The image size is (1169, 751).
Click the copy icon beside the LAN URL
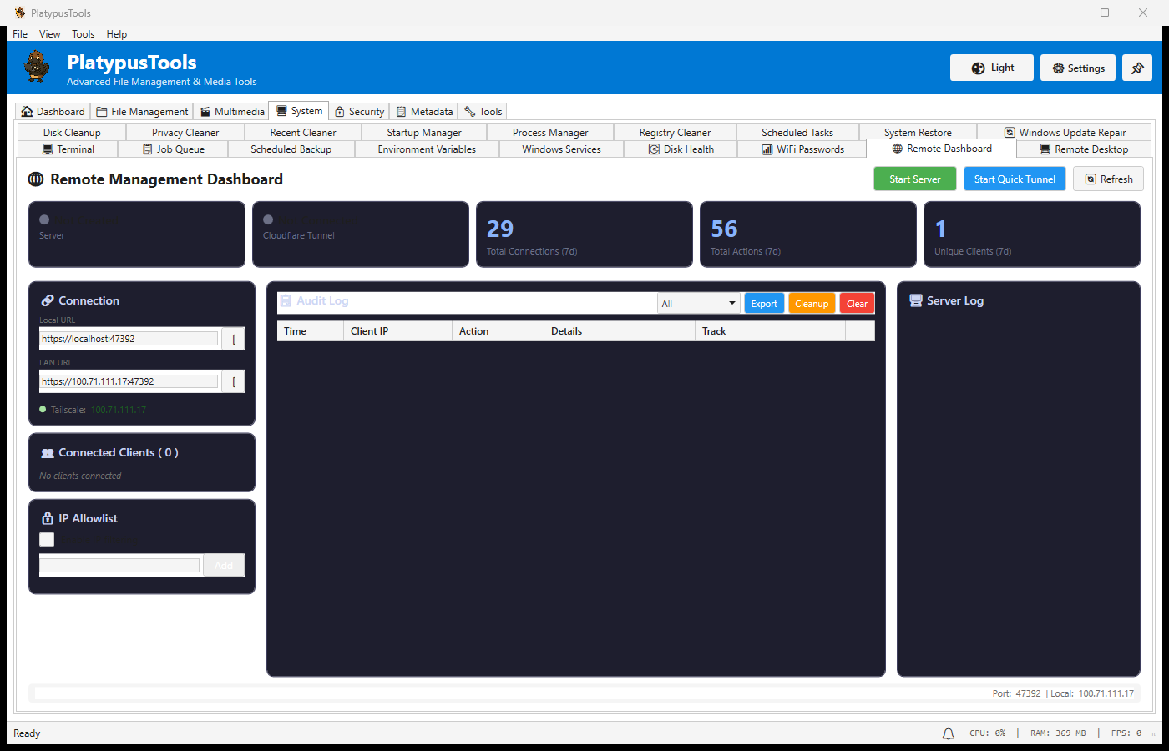tap(232, 381)
